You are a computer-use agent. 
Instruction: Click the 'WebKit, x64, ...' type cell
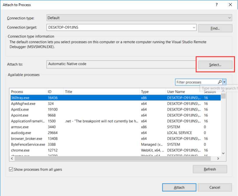pyautogui.click(x=152, y=150)
